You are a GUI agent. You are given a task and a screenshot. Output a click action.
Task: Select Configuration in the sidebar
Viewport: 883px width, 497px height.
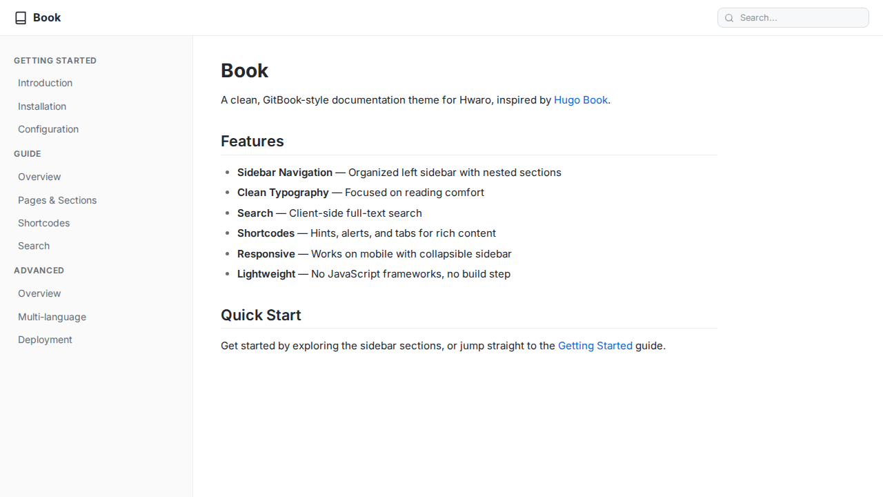48,129
